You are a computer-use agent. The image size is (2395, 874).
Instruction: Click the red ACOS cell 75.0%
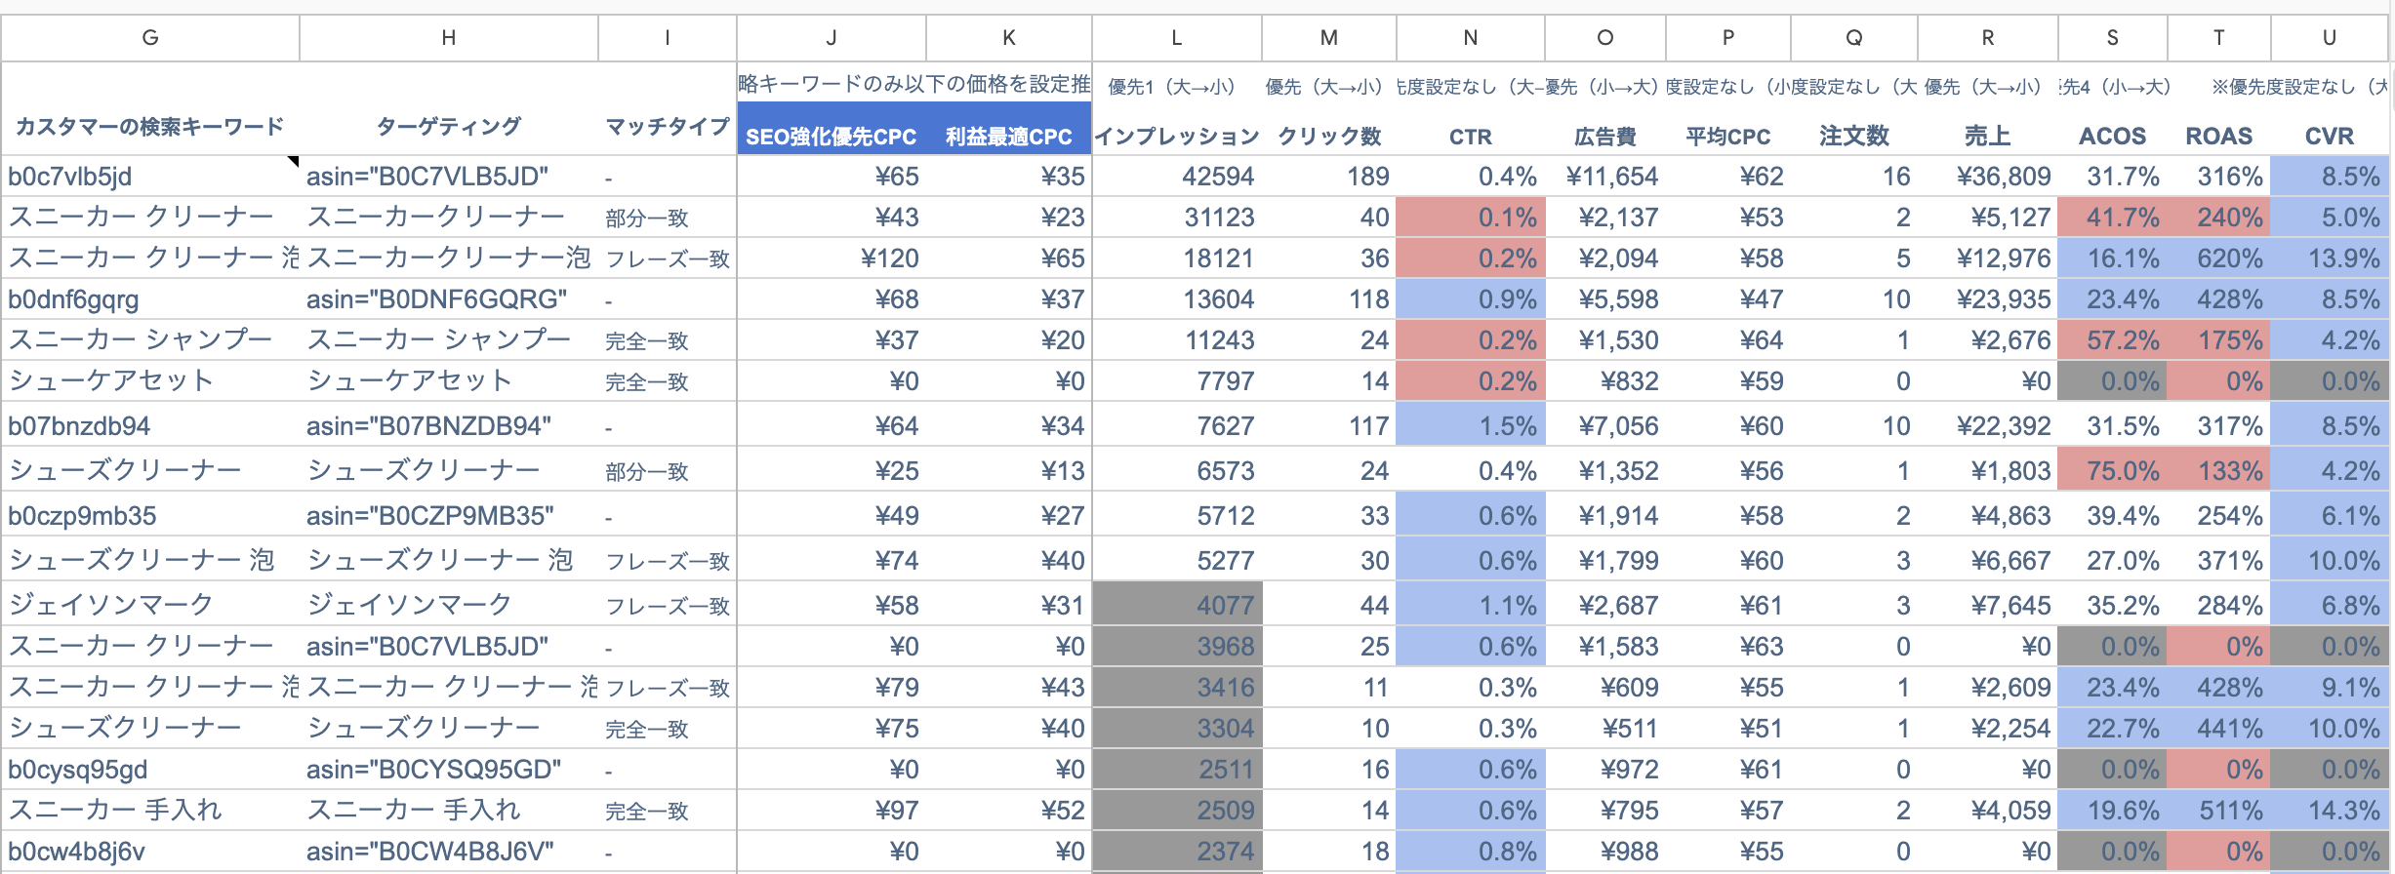click(x=2113, y=470)
